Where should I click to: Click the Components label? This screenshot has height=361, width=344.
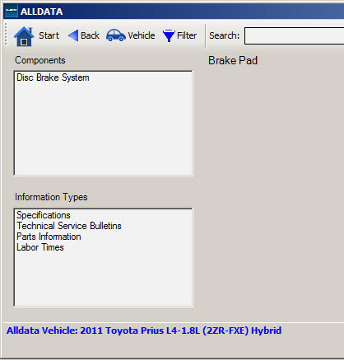pos(40,60)
